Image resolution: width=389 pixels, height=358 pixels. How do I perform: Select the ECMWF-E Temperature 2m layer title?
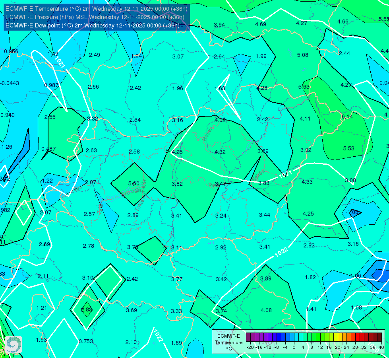pos(96,9)
